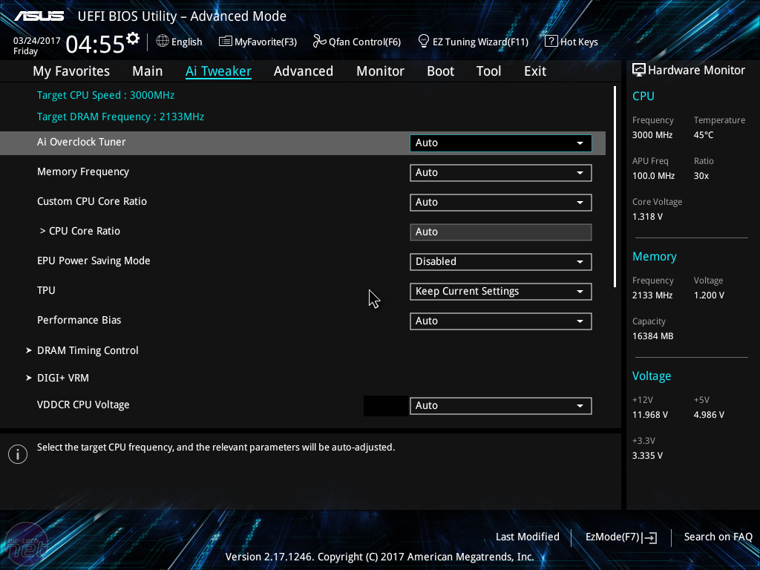Click the +12V value 11.968 V
This screenshot has width=760, height=570.
tap(650, 415)
